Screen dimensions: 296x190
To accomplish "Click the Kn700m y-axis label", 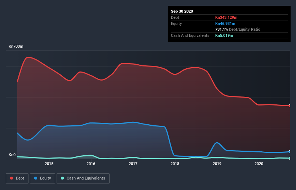I will tap(16, 46).
